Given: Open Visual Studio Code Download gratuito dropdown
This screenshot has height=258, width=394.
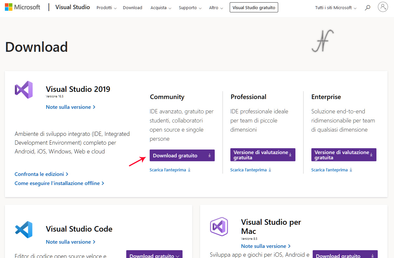Looking at the screenshot, I should pyautogui.click(x=154, y=254).
